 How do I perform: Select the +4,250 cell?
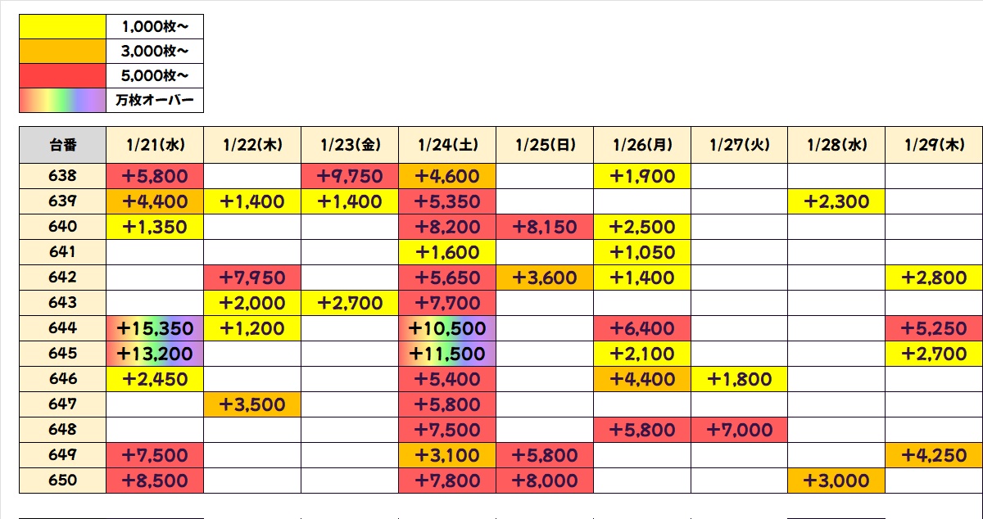934,455
